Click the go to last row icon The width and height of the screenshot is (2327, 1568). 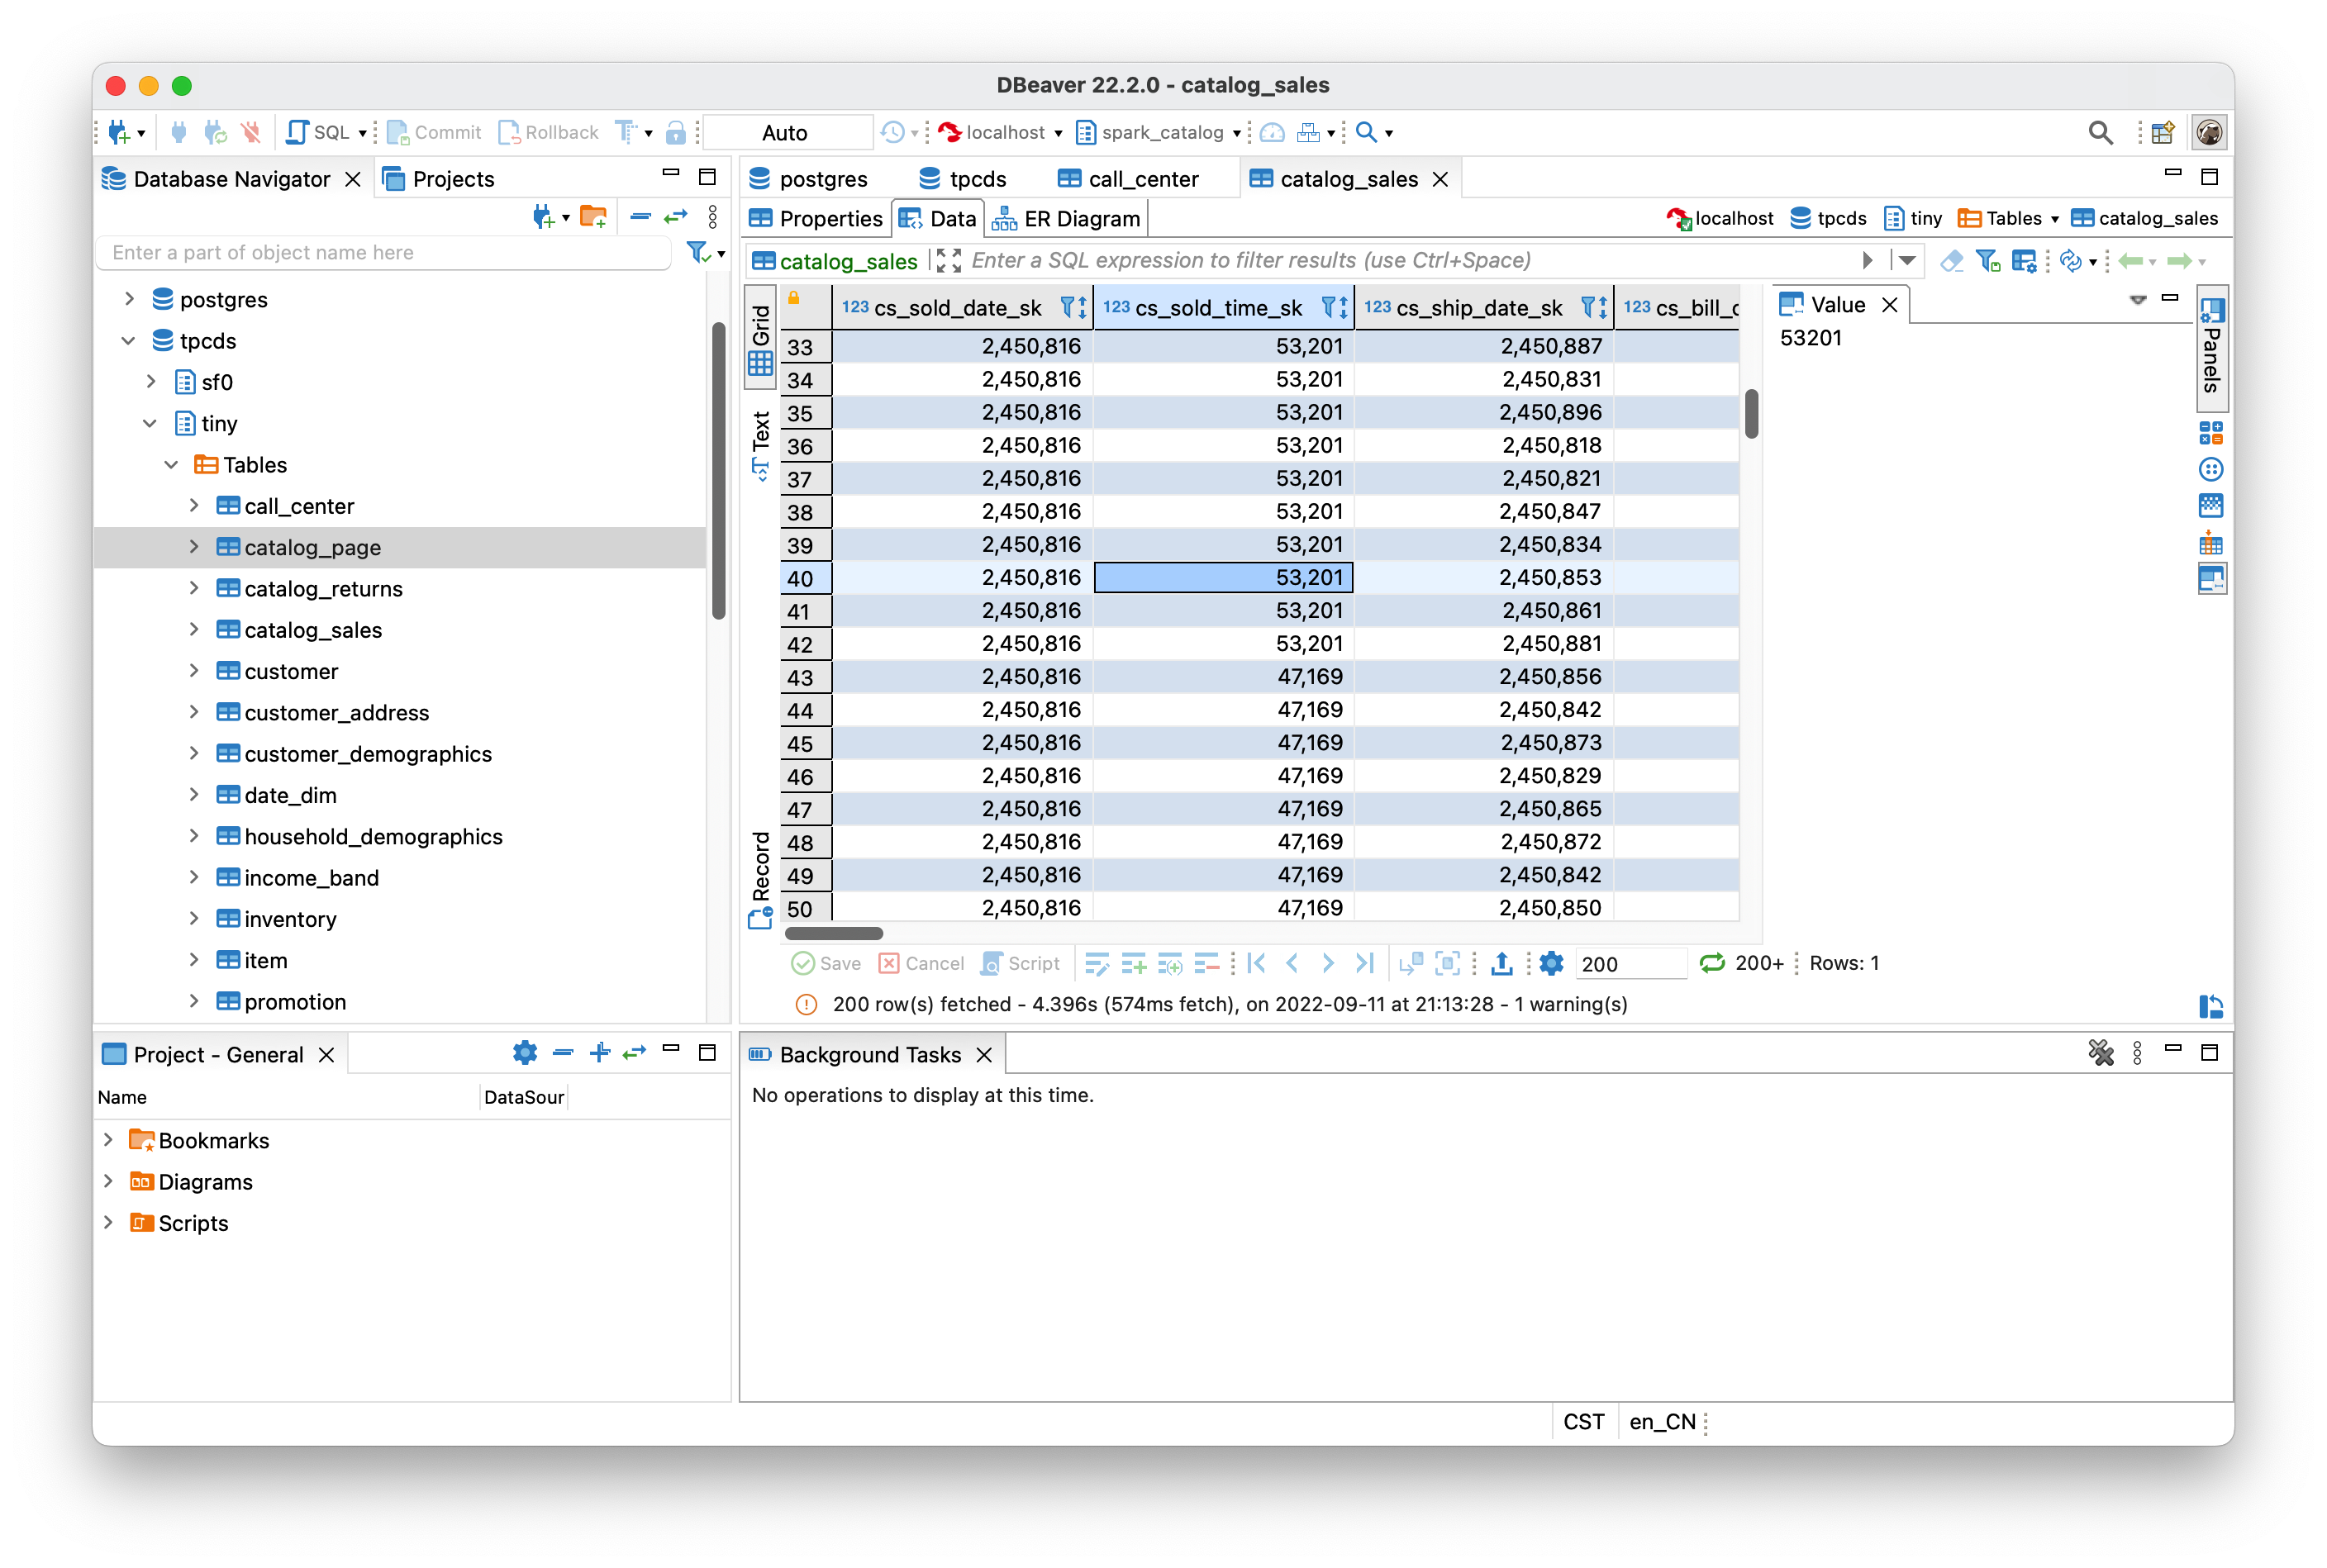click(1364, 963)
